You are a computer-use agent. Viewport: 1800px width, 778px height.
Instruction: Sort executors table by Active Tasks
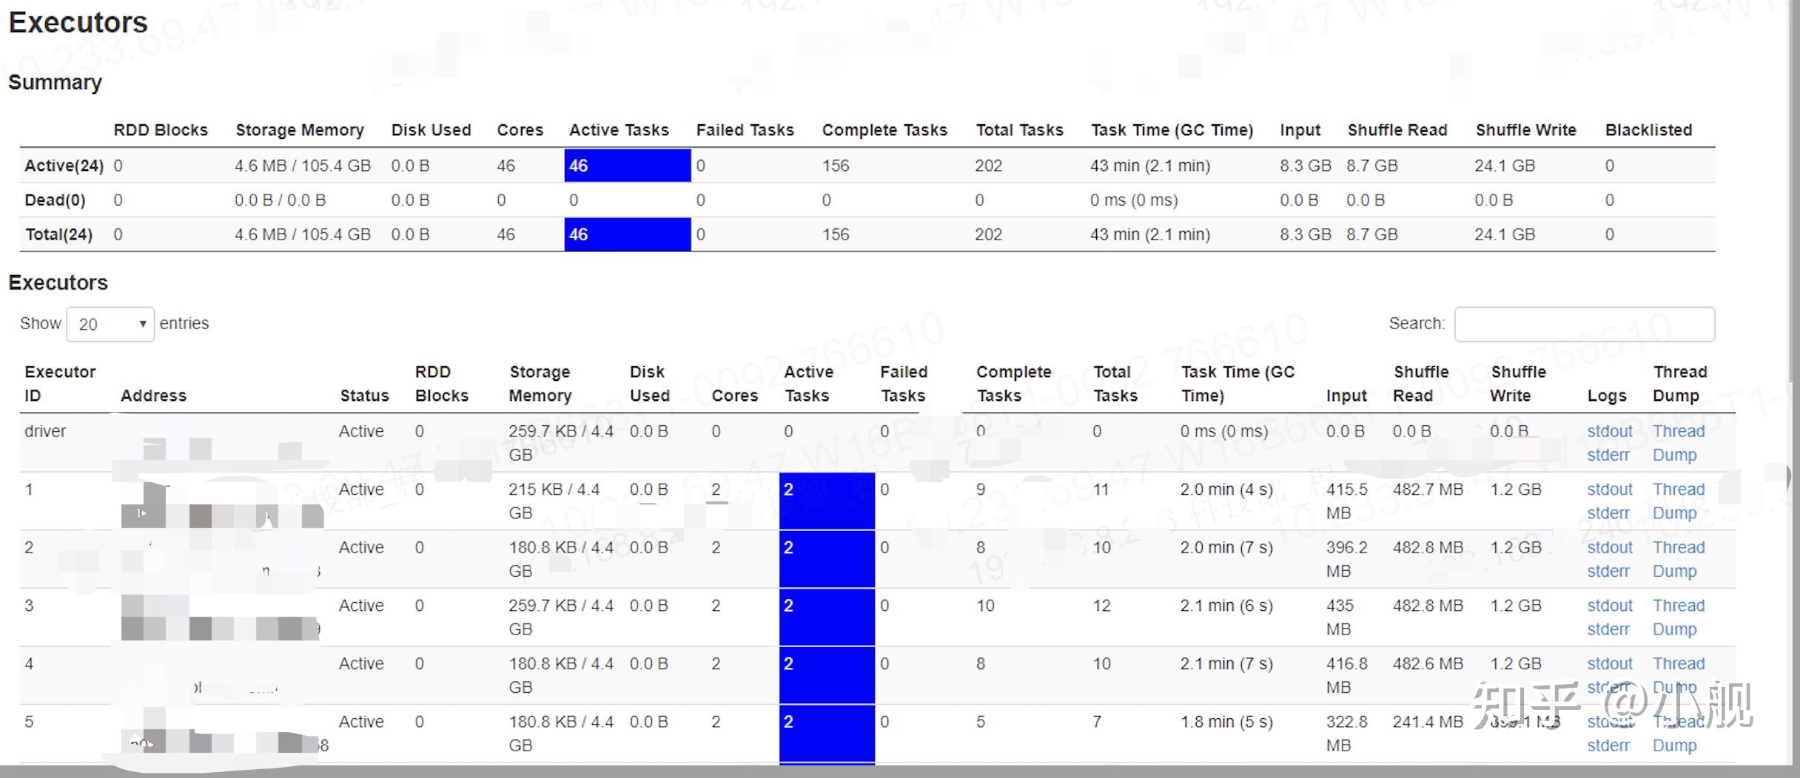pos(808,383)
